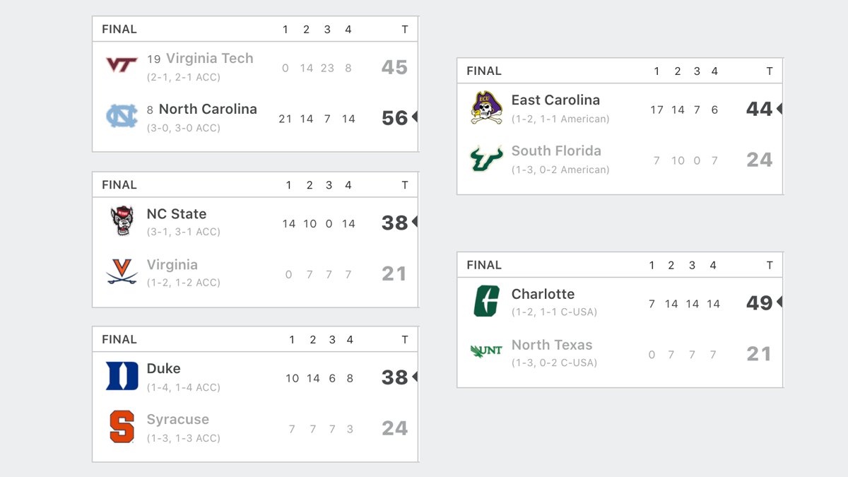Click the Charlotte team name
Screen dimensions: 848x477
543,294
